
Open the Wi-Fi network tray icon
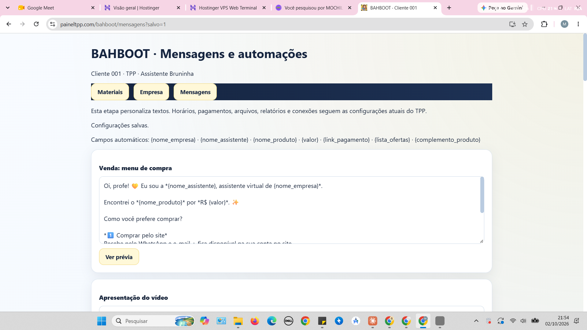513,321
